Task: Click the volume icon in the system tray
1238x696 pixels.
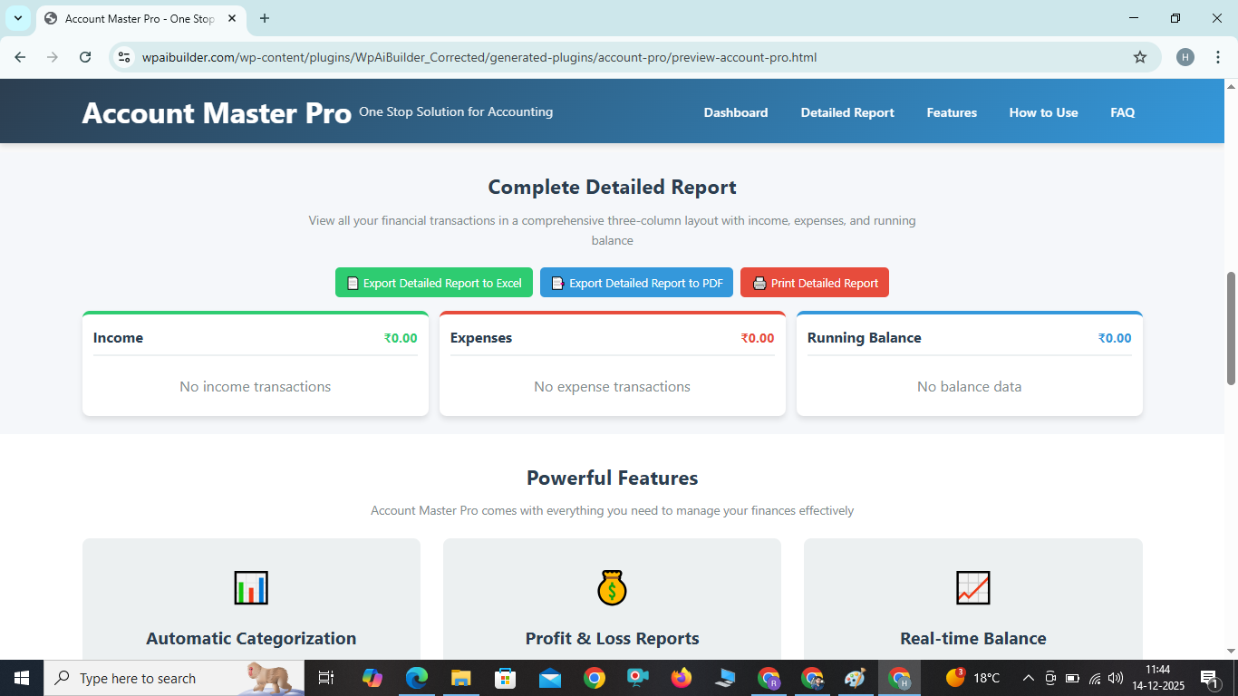Action: point(1114,678)
